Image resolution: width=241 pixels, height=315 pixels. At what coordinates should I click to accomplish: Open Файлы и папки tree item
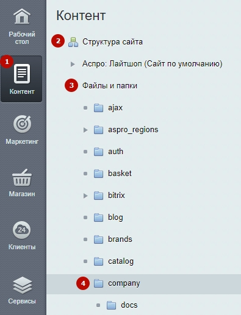pos(110,86)
